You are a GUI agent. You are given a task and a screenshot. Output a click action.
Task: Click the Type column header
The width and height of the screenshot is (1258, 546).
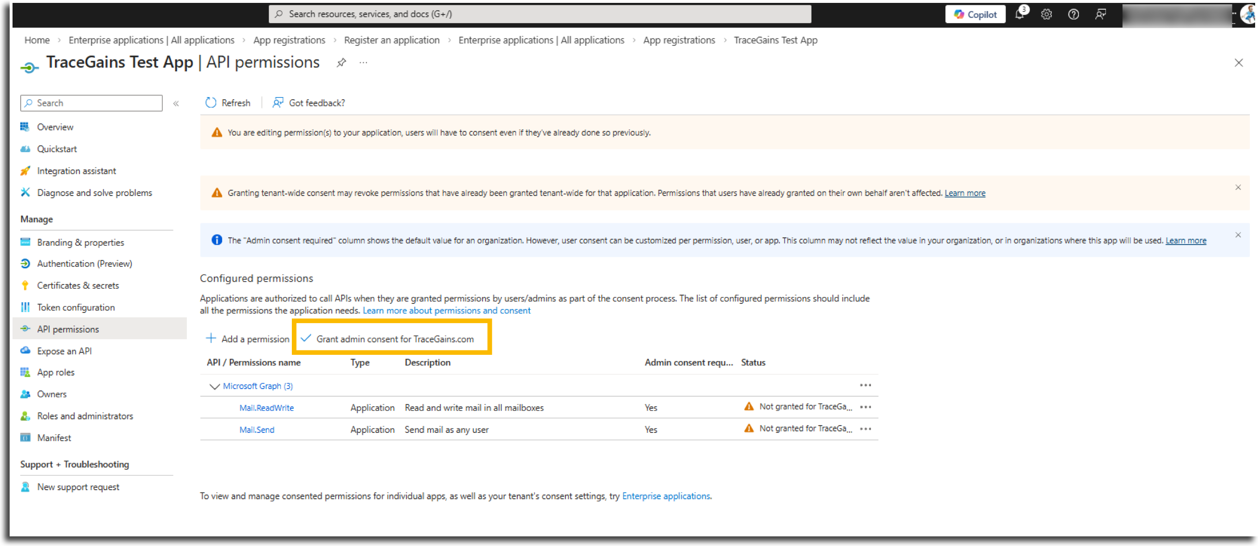(x=359, y=363)
